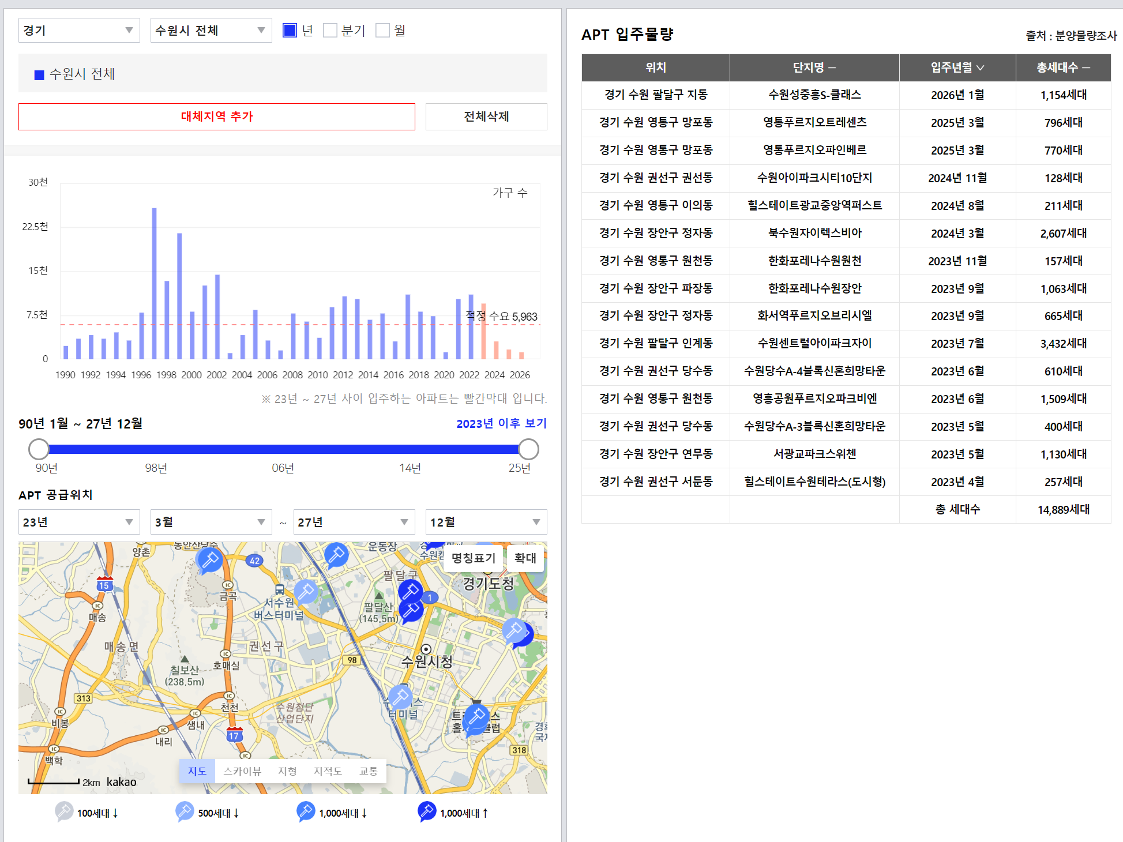Click the 대체지역 추가 button

[x=217, y=116]
